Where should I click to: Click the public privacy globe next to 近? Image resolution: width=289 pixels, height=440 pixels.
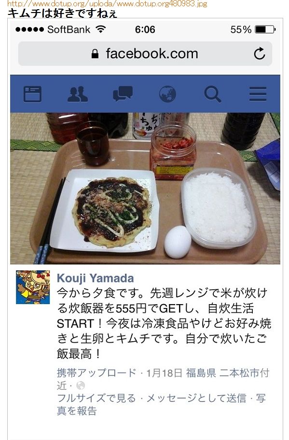81,386
